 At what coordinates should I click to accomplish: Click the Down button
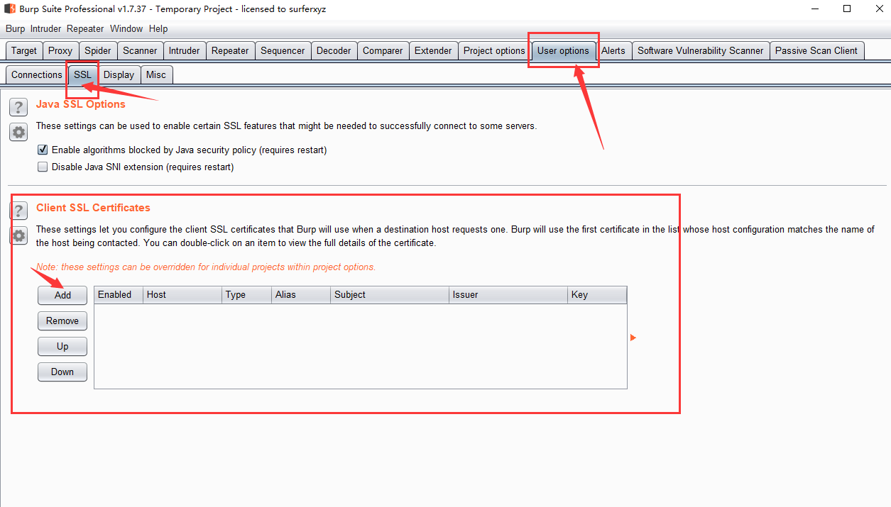tap(62, 372)
